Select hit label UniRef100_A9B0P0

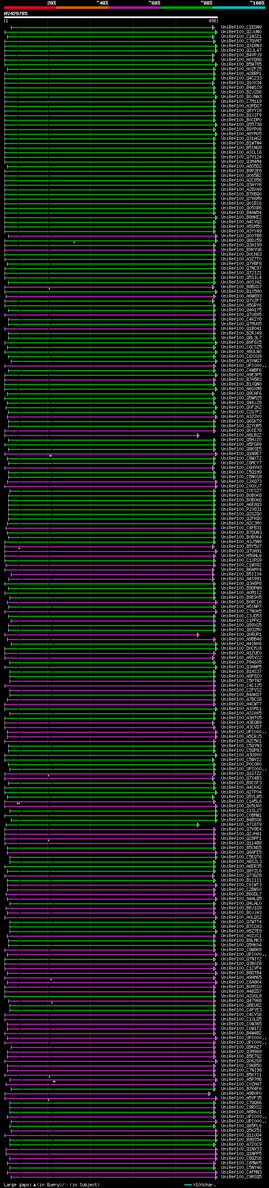click(241, 1093)
